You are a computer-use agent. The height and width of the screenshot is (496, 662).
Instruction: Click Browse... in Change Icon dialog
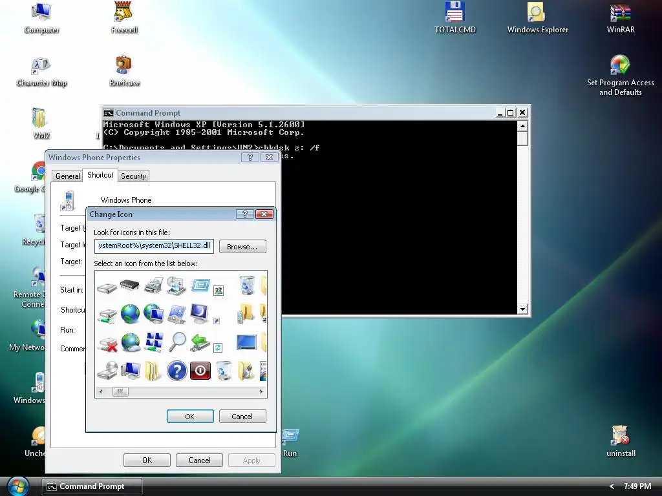[x=242, y=247]
